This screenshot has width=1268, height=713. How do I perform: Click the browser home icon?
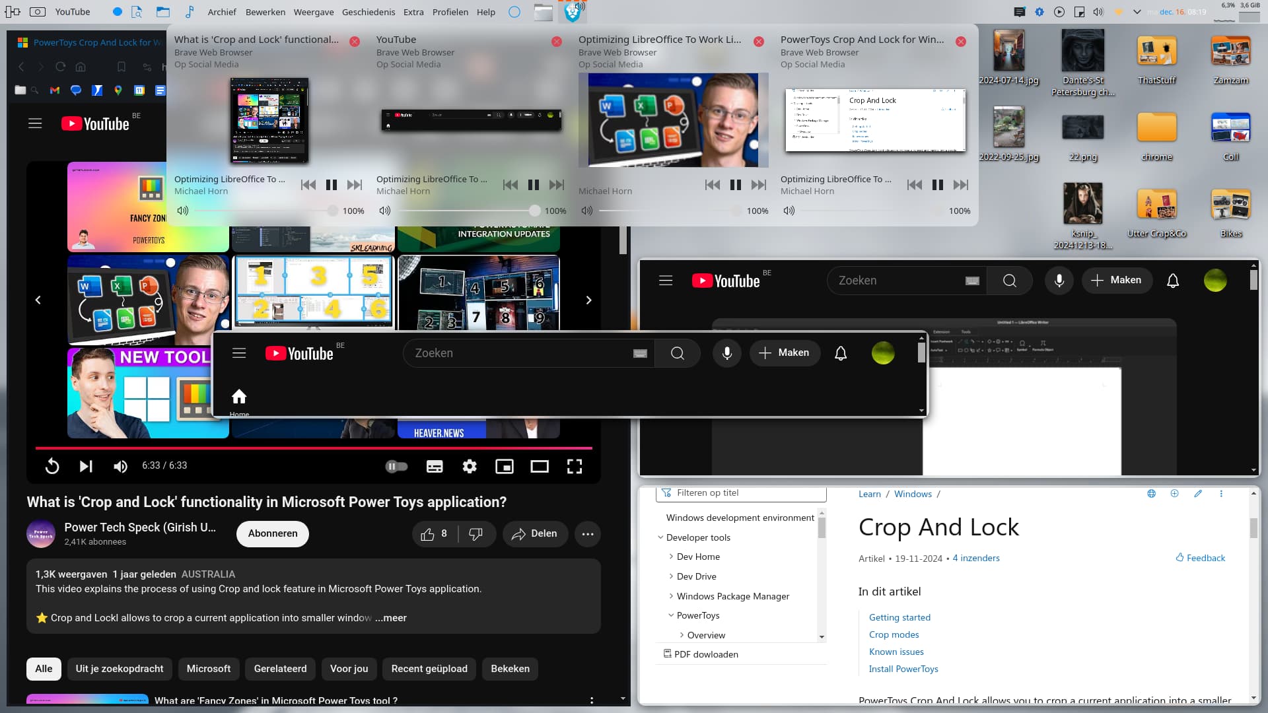click(x=81, y=67)
